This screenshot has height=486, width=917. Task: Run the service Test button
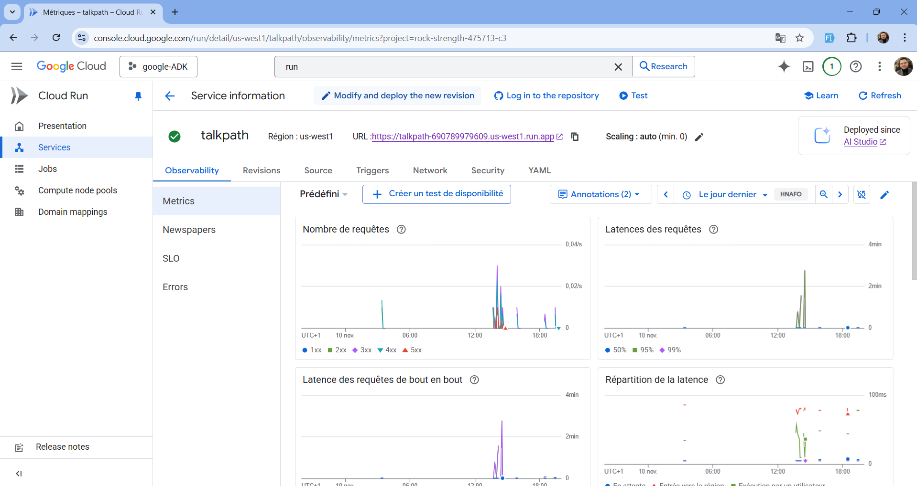click(x=633, y=95)
